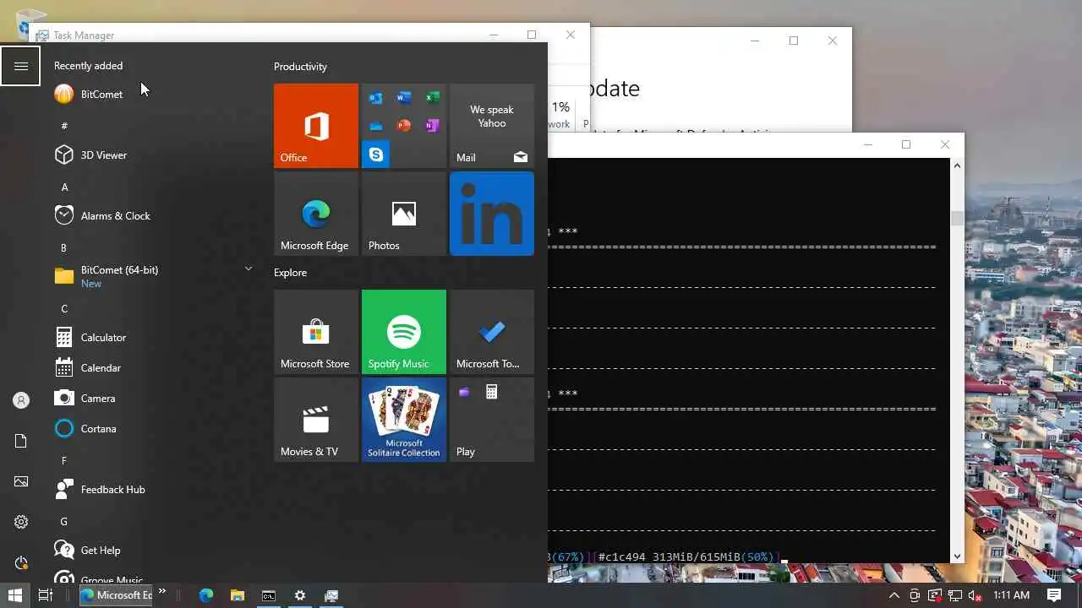Open Movies & TV tile

[316, 420]
